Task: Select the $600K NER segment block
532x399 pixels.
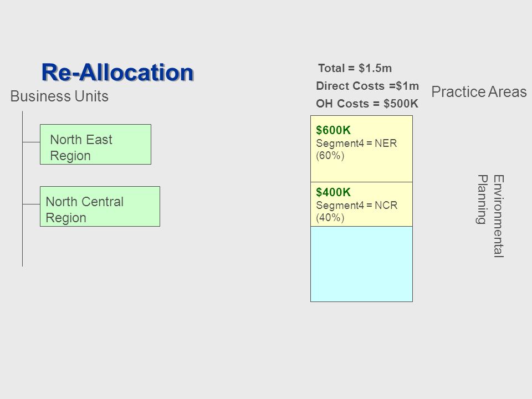Action: [361, 149]
